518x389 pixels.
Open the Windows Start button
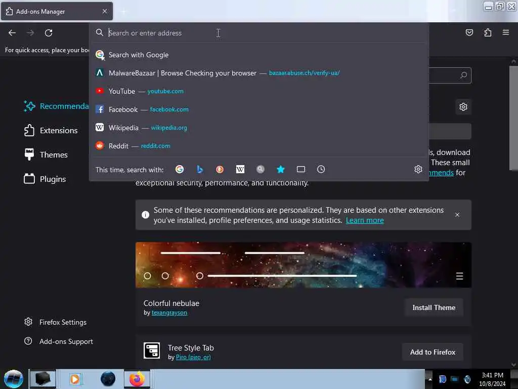pyautogui.click(x=14, y=379)
